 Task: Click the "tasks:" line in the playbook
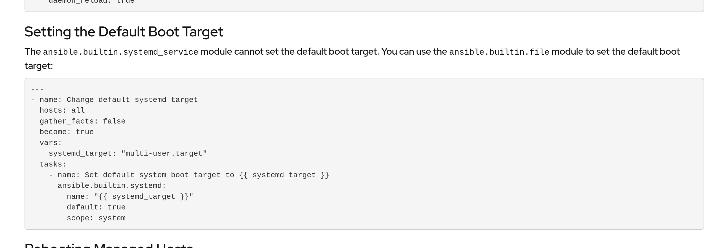pos(53,165)
